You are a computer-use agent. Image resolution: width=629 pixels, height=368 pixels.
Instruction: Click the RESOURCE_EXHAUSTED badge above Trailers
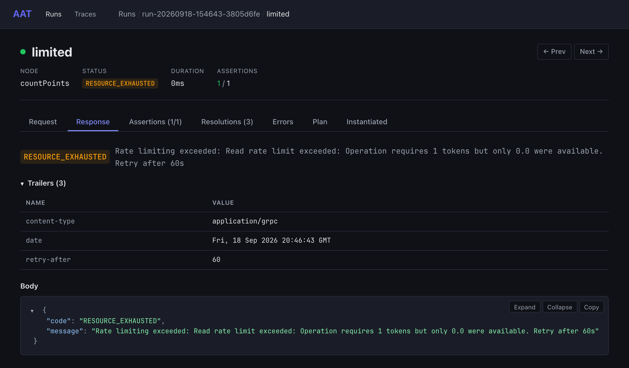click(x=65, y=157)
